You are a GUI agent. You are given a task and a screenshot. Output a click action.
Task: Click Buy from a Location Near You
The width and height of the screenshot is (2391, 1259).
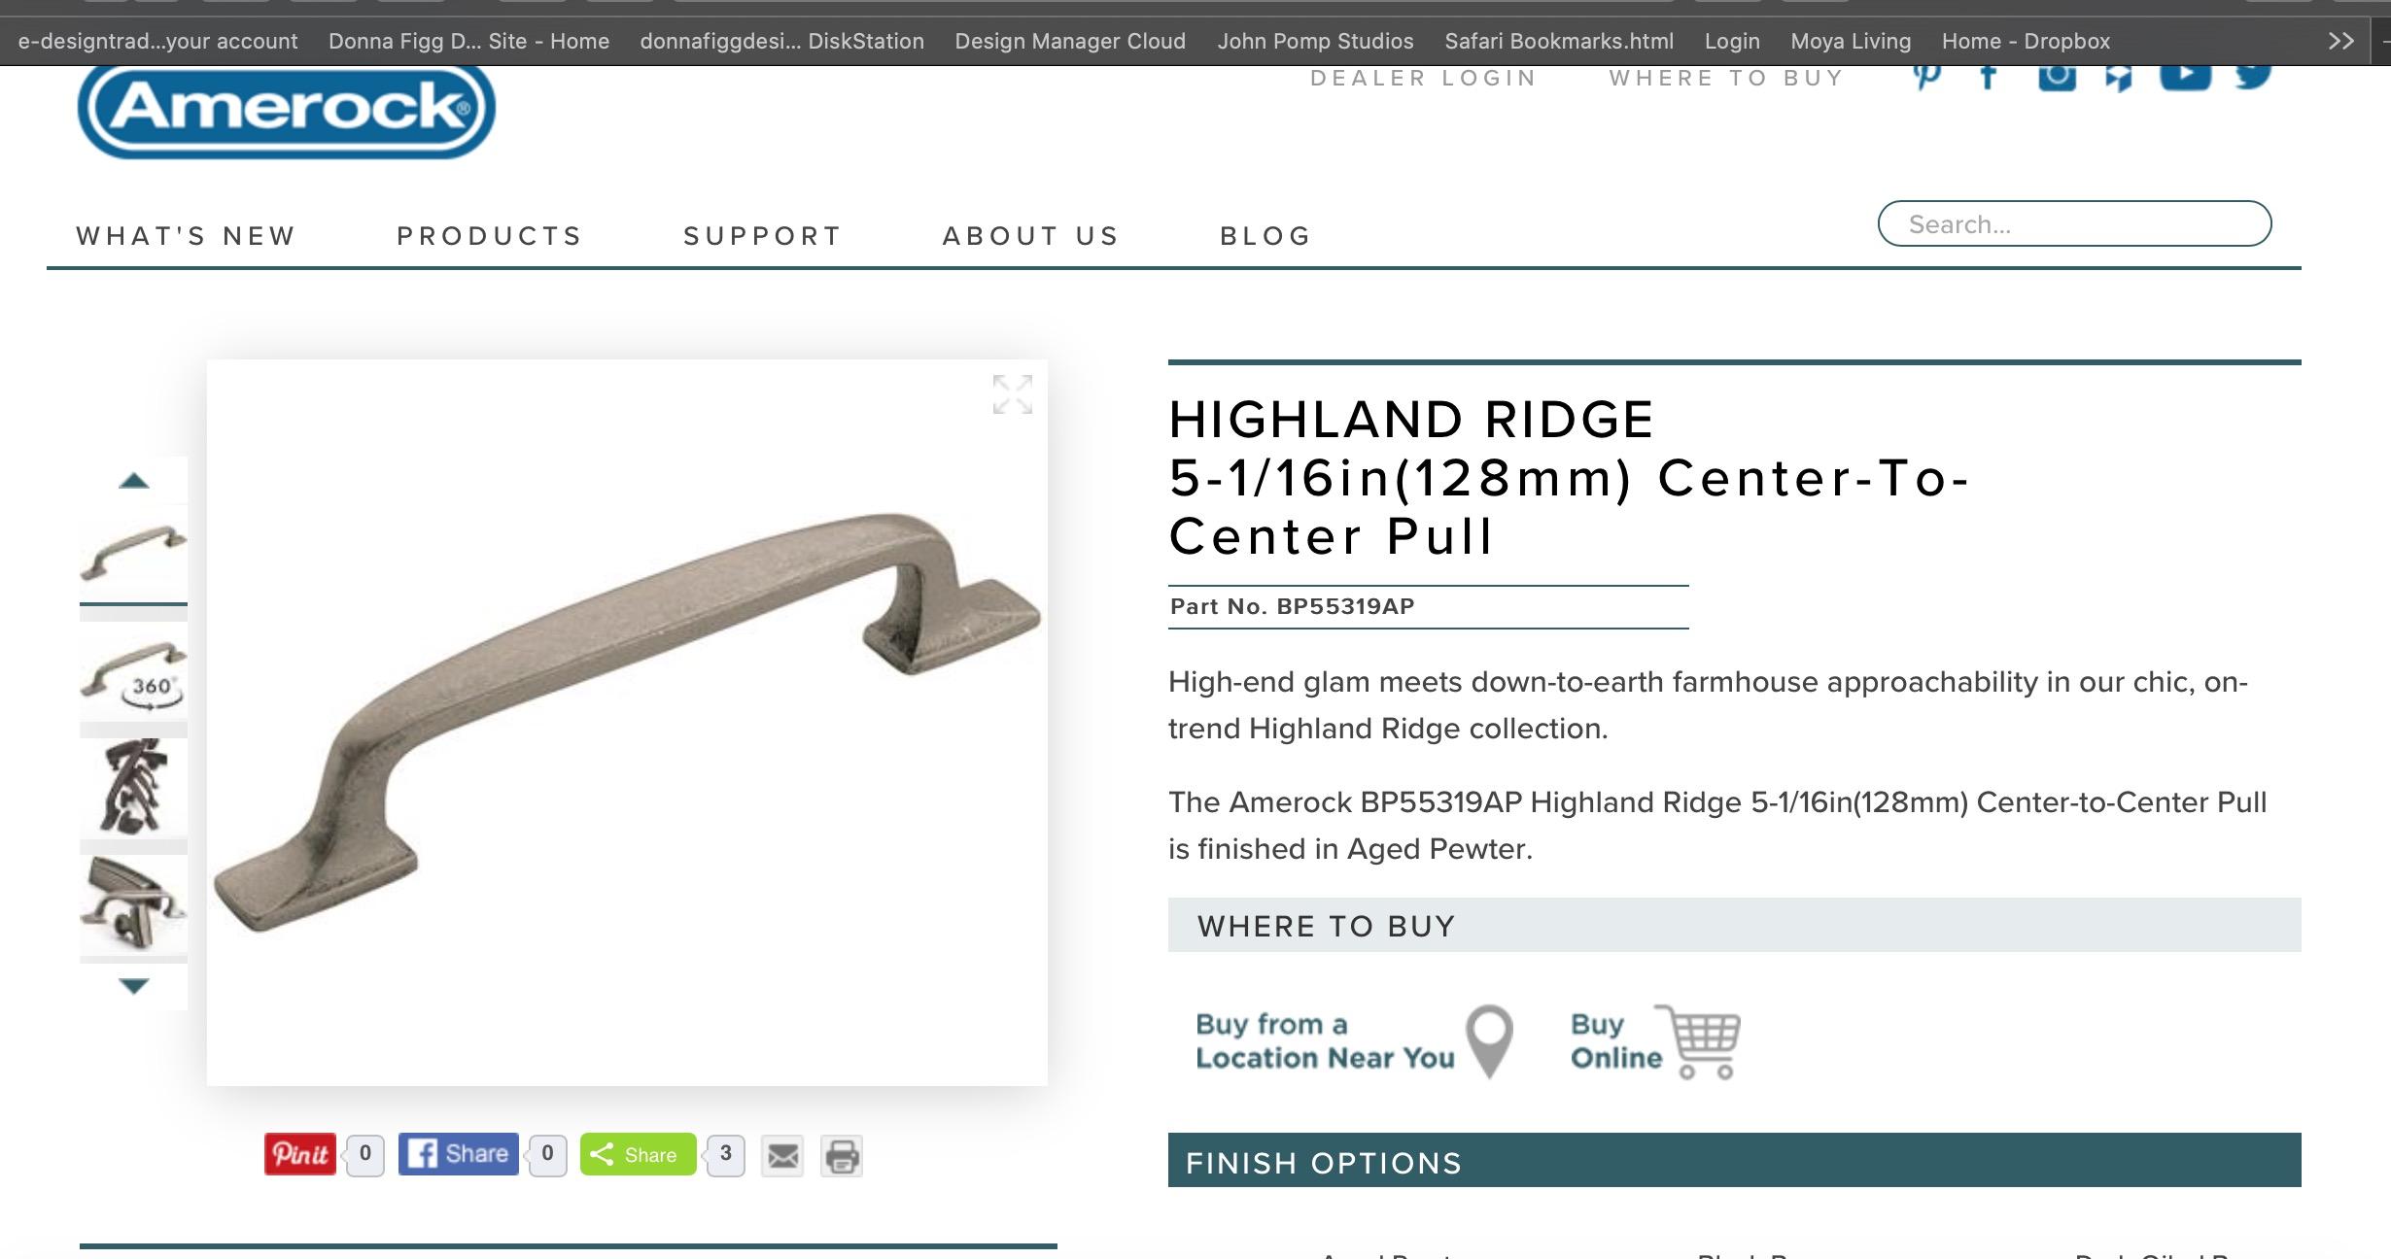point(1354,1041)
